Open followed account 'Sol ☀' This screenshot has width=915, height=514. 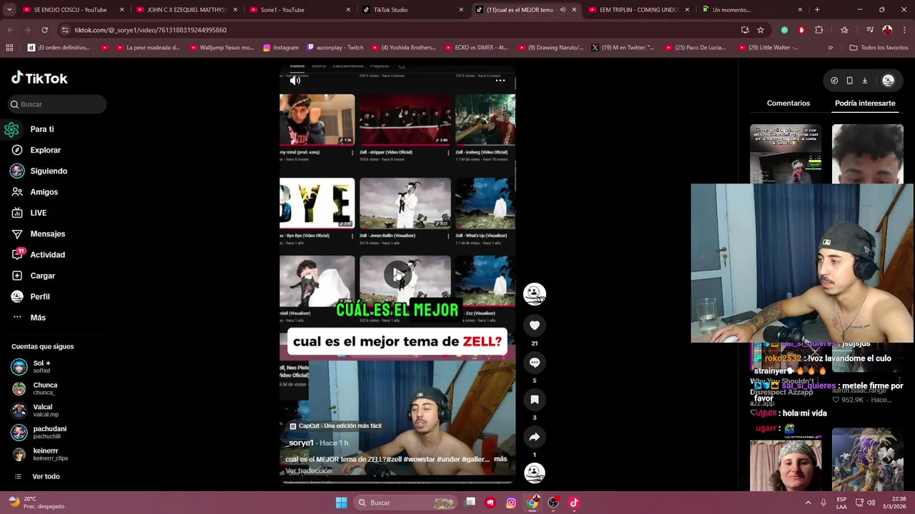tap(43, 367)
